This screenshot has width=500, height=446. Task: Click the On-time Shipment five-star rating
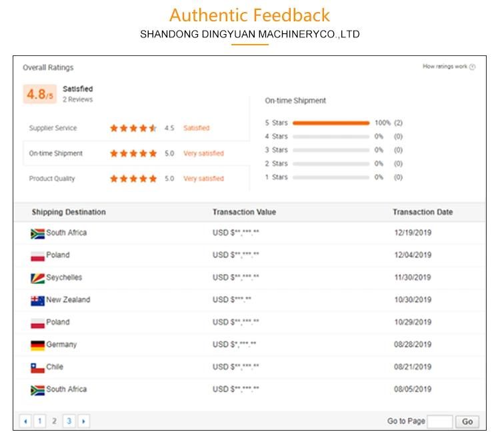pos(133,153)
